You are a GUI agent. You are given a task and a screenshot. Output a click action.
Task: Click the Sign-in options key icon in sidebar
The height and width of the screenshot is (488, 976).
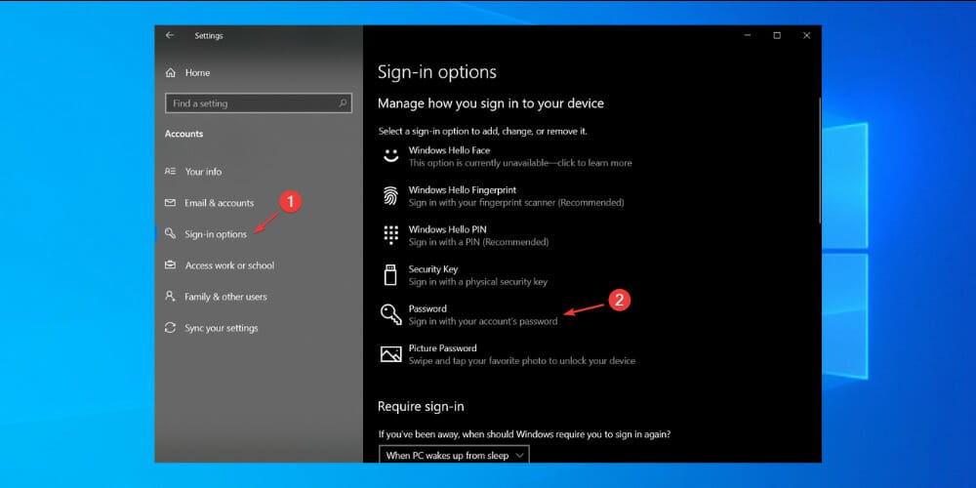(170, 233)
